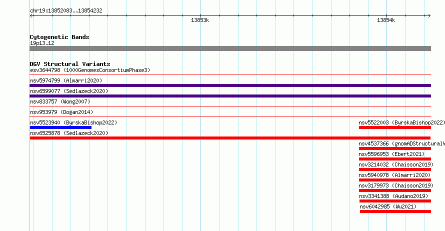Viewport: 445px width, 231px height.
Task: Click the thin red line under nsv953979
Action: coord(230,117)
